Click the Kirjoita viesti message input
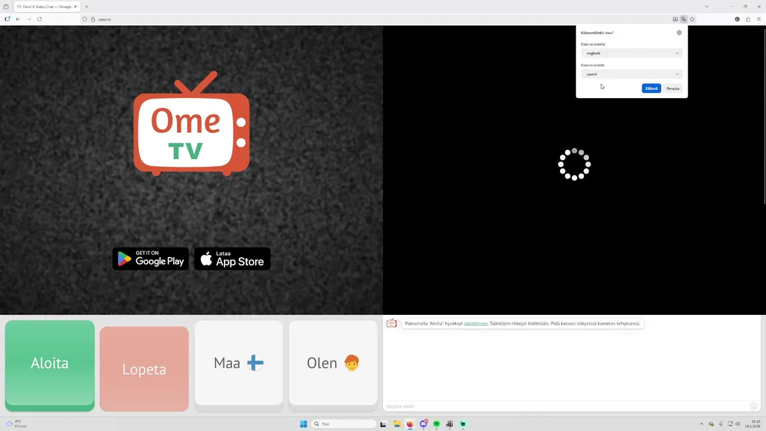The height and width of the screenshot is (431, 766). coord(566,406)
